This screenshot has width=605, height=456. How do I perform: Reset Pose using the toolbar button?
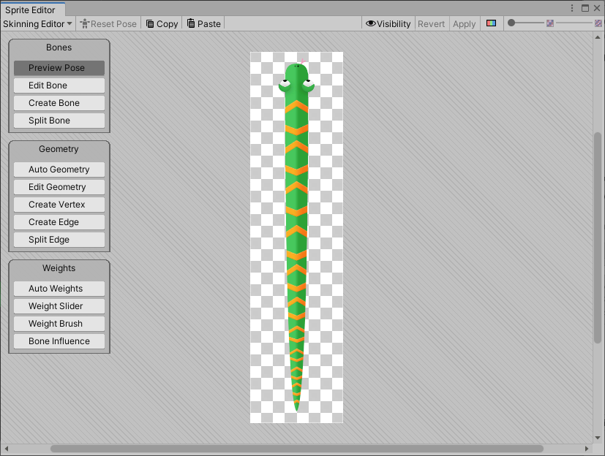pos(108,23)
